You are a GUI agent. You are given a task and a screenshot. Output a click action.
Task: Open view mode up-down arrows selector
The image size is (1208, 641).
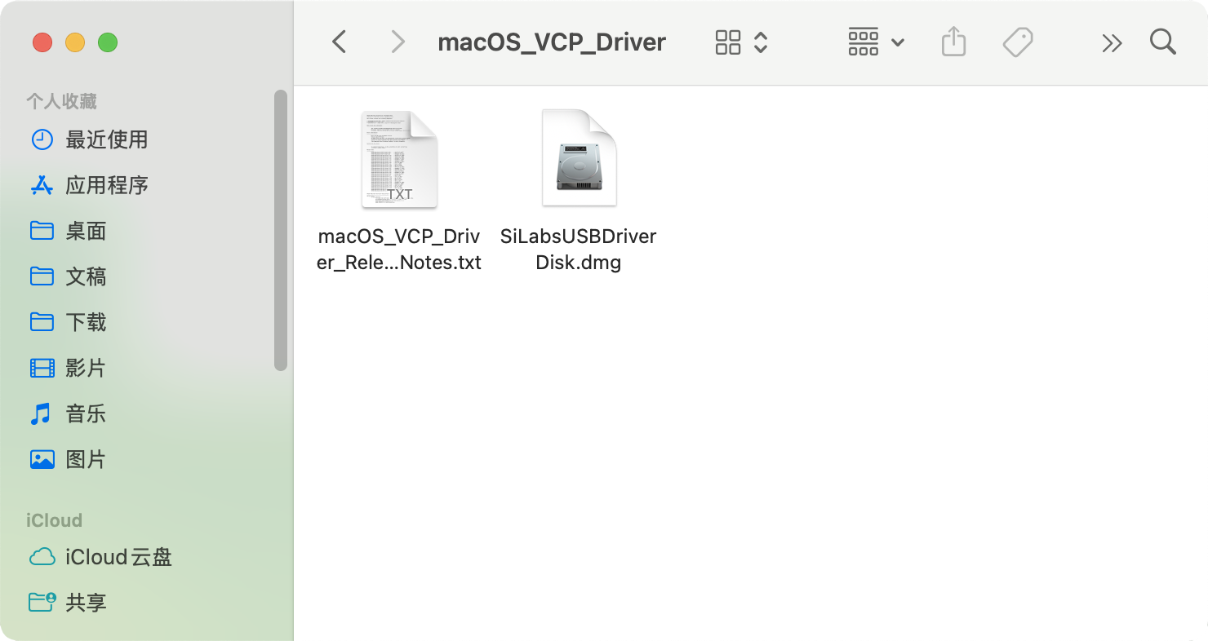[x=761, y=42]
